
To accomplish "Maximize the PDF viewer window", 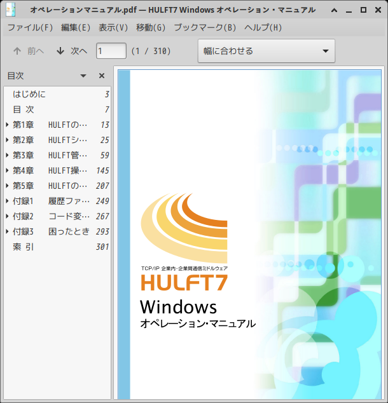I will tap(363, 10).
